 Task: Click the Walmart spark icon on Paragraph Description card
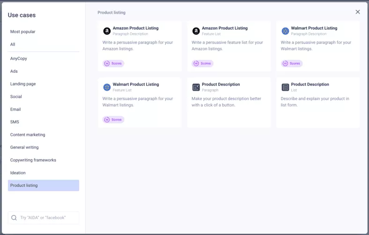(285, 31)
